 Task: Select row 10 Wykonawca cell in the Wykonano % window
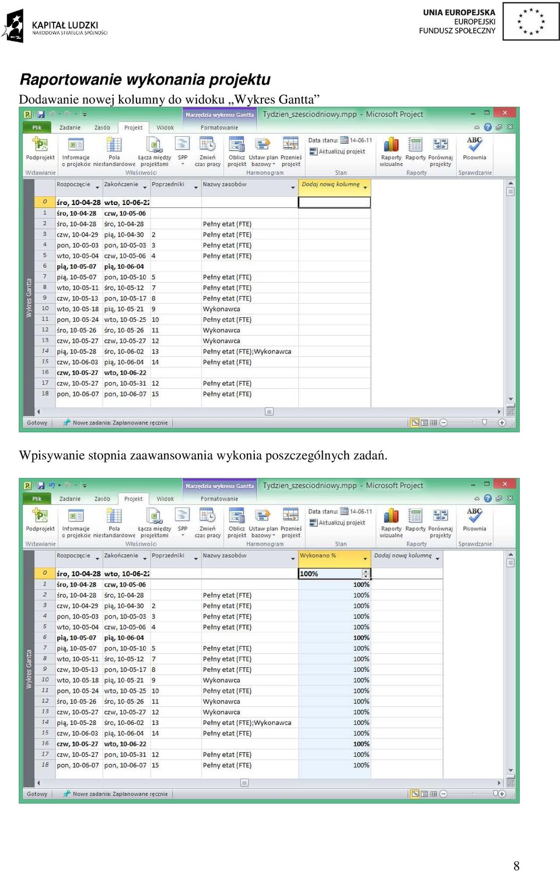point(250,680)
